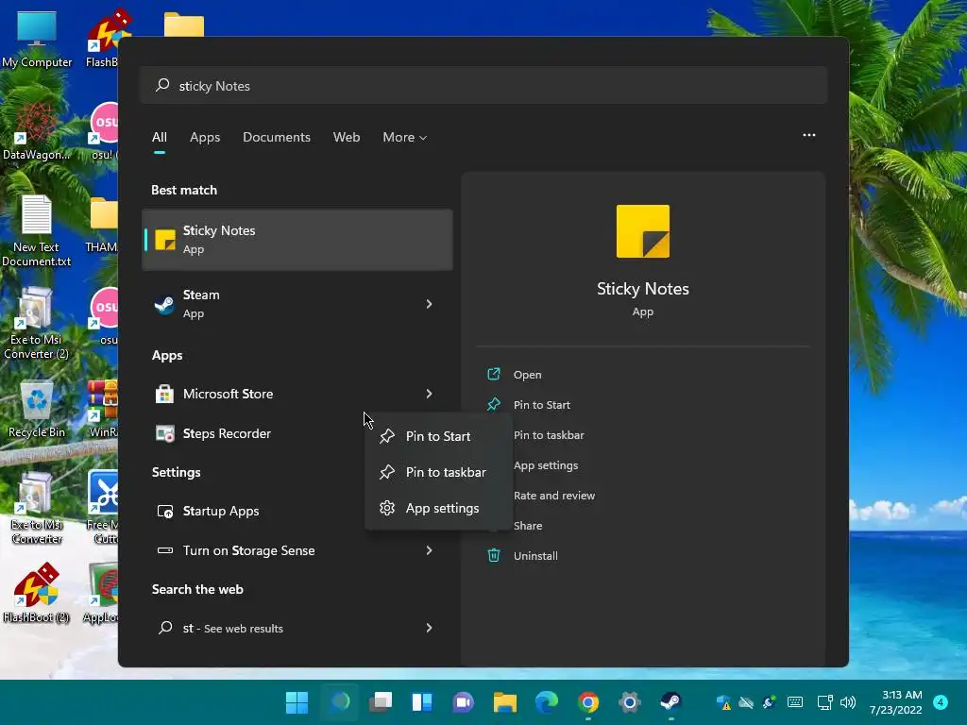Click Open in the Sticky Notes preview pane

coord(527,375)
